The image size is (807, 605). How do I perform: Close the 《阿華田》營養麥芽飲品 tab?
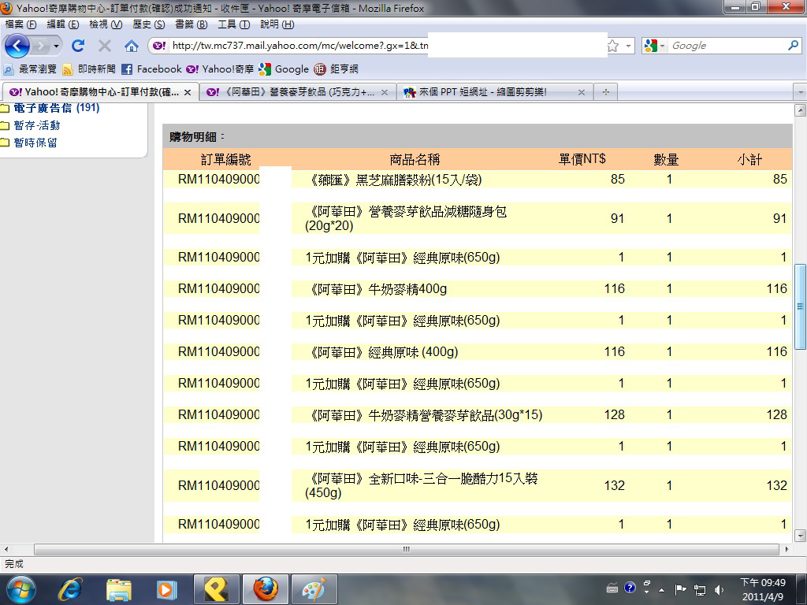click(x=385, y=93)
